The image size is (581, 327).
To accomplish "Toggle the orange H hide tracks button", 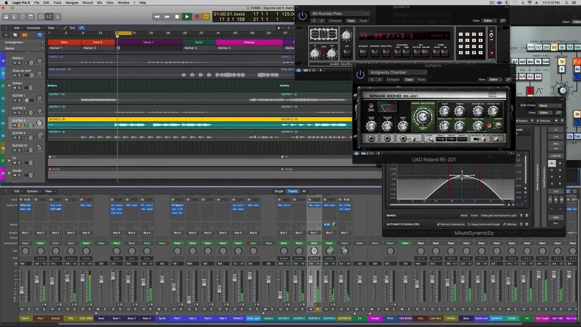I will pos(24,35).
